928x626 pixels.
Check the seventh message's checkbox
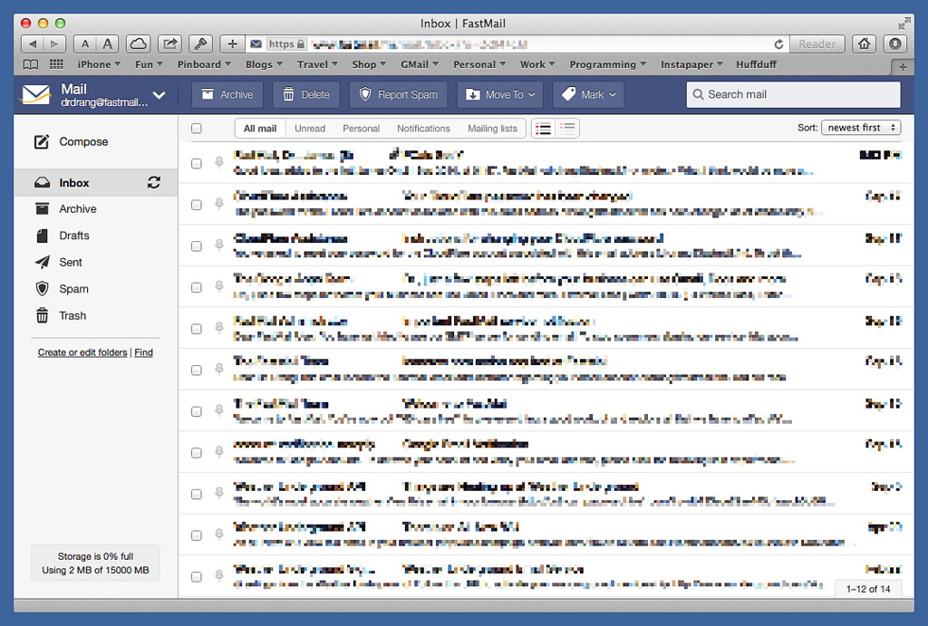click(x=197, y=412)
